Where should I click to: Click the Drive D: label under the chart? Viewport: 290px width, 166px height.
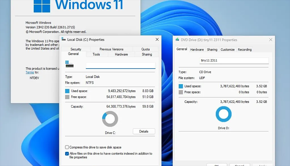(x=223, y=128)
